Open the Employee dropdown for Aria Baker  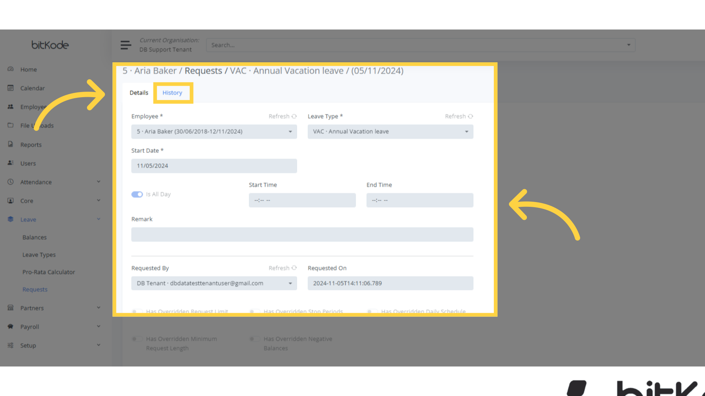(214, 132)
